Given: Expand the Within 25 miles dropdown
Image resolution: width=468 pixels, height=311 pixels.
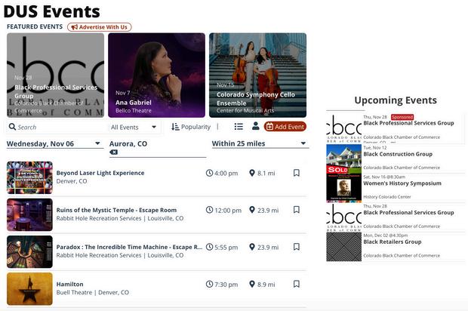Looking at the screenshot, I should click(x=260, y=143).
